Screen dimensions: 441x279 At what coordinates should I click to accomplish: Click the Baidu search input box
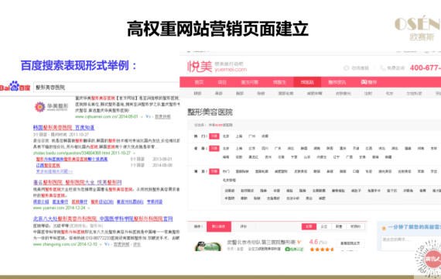pyautogui.click(x=106, y=88)
